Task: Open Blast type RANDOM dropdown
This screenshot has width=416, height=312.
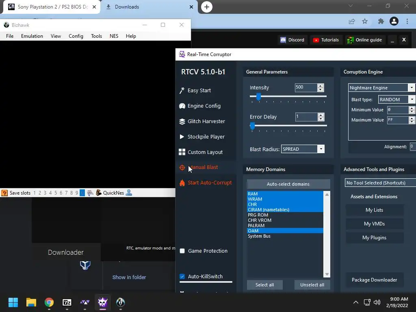Action: [x=412, y=100]
